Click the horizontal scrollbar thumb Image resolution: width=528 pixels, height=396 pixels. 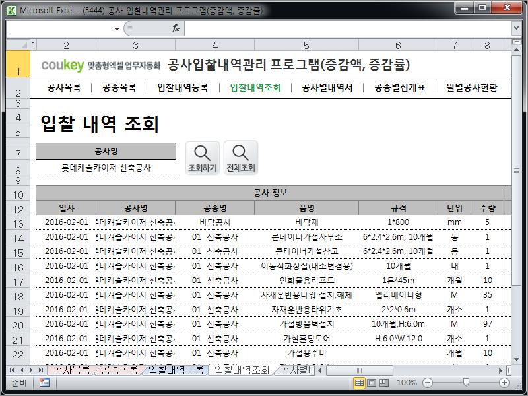tap(359, 370)
